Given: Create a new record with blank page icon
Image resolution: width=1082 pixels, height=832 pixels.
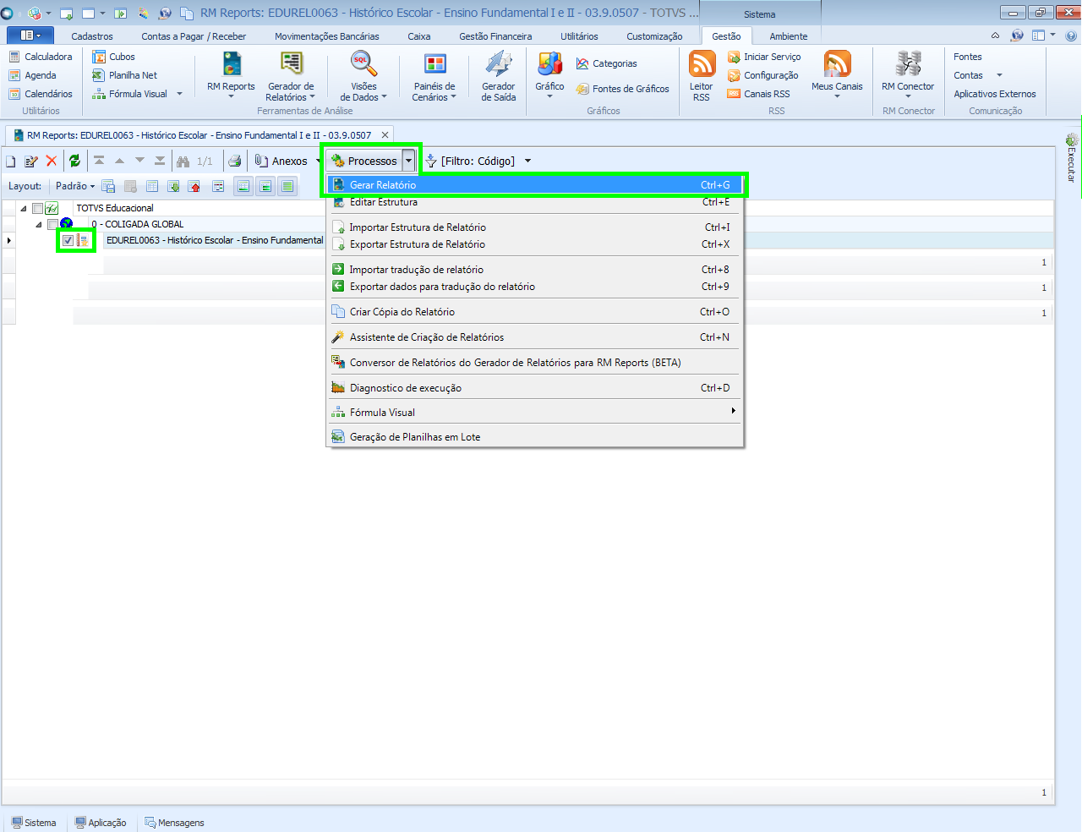Looking at the screenshot, I should coord(11,161).
